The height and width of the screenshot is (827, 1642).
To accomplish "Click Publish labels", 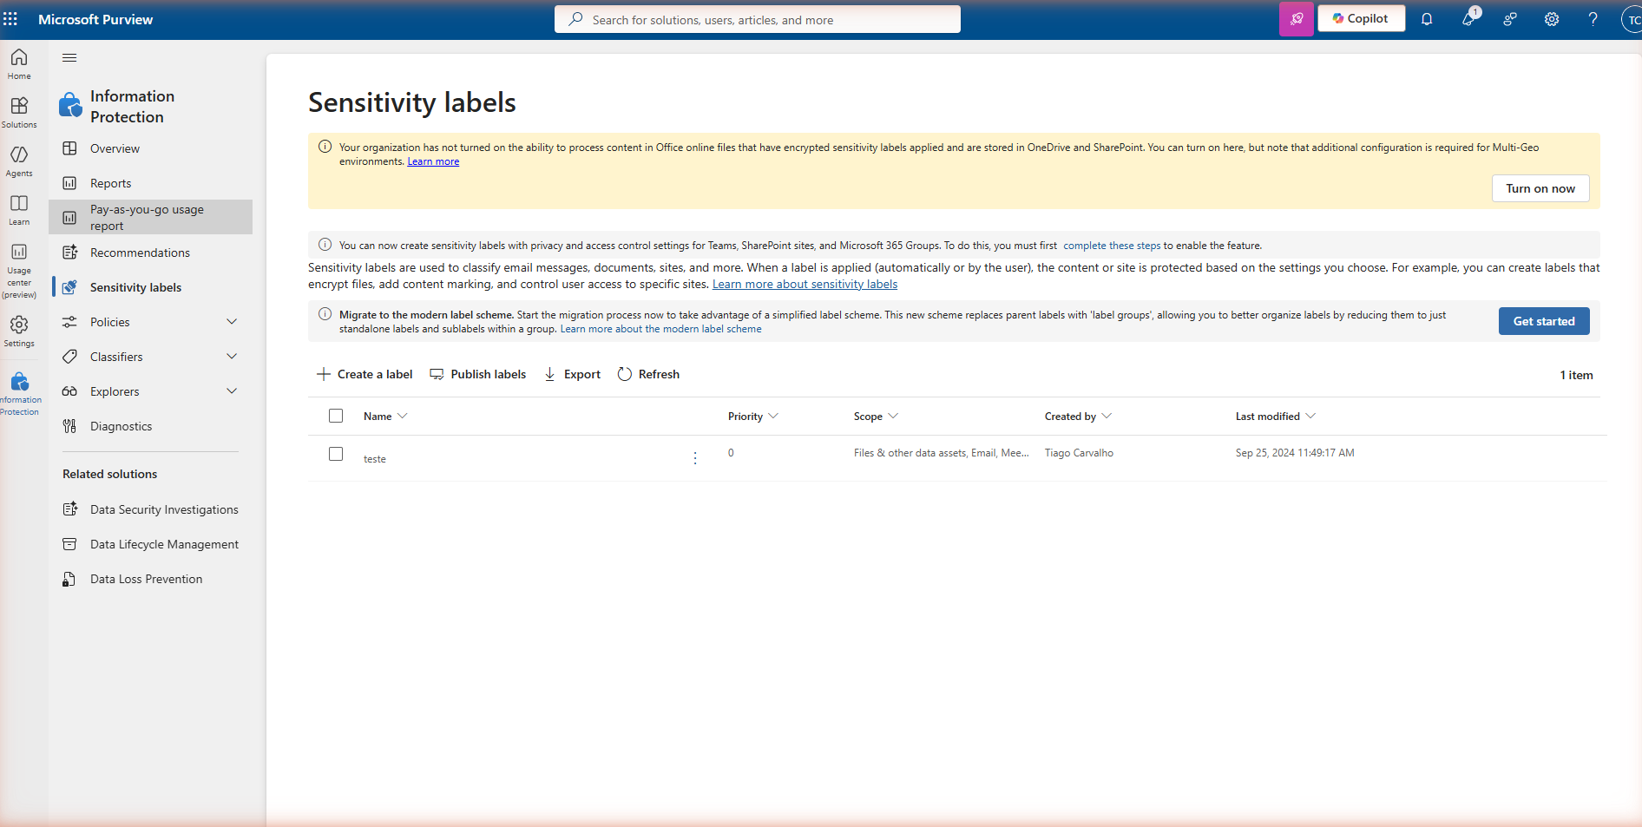I will click(478, 374).
